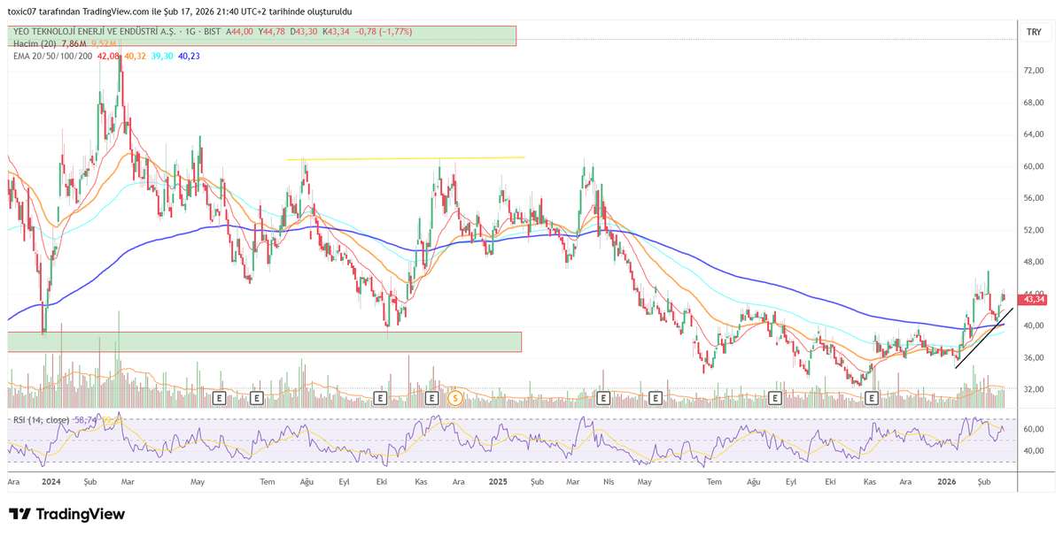
Task: Click the 68,00 price axis label
Action: click(x=1034, y=102)
